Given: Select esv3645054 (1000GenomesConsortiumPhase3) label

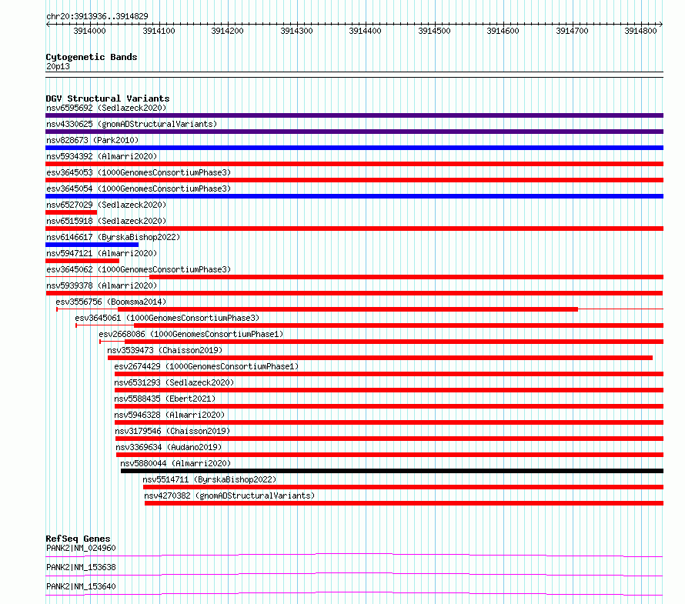Looking at the screenshot, I should click(x=139, y=189).
